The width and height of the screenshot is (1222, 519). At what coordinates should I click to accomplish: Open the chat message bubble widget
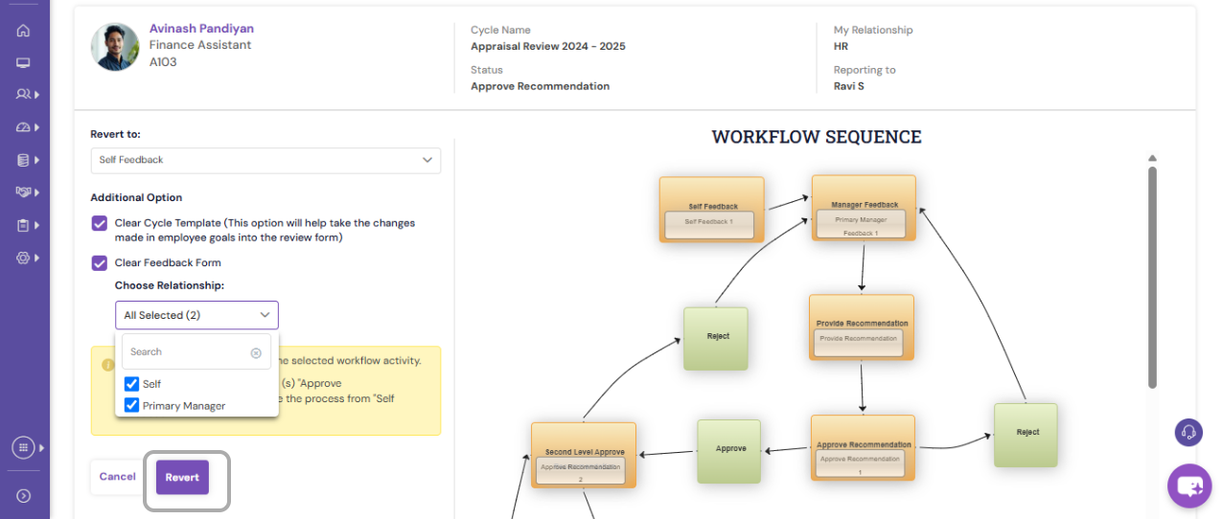pyautogui.click(x=1189, y=486)
